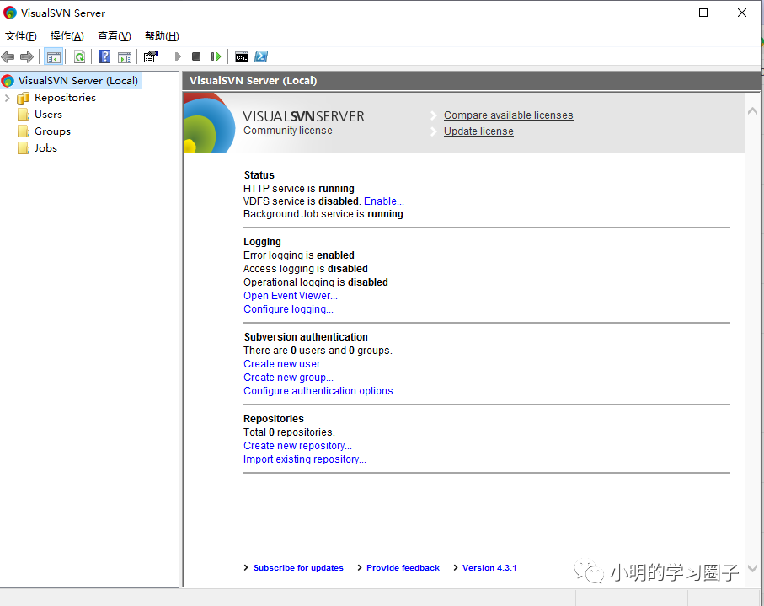Open the command prompt toolbar icon
The width and height of the screenshot is (764, 606).
pos(242,57)
